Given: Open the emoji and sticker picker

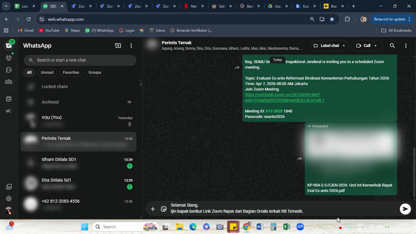Looking at the screenshot, I should (164, 209).
